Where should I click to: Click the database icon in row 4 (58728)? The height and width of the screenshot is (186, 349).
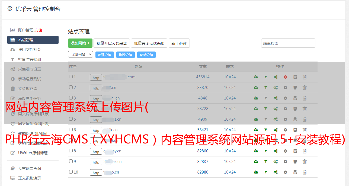295,109
